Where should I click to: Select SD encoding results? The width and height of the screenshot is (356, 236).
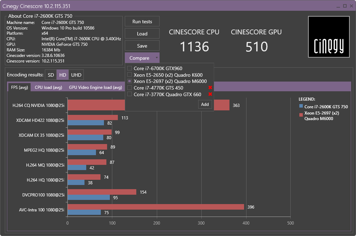point(51,75)
